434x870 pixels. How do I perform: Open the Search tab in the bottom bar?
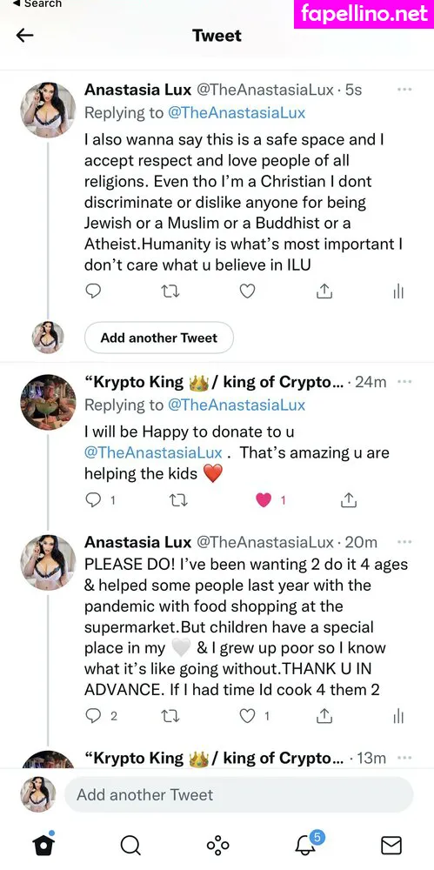tap(130, 845)
